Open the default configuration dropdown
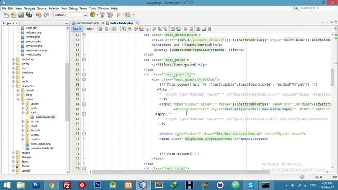The height and width of the screenshot is (190, 338). 70,15
